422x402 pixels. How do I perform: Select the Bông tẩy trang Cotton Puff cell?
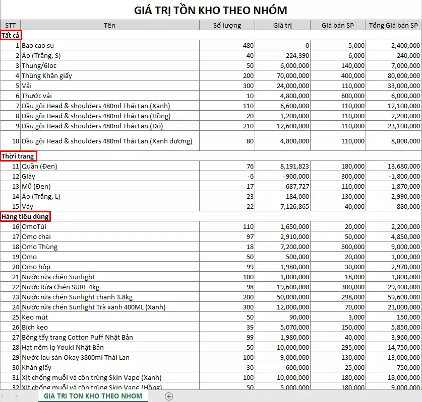[110, 337]
